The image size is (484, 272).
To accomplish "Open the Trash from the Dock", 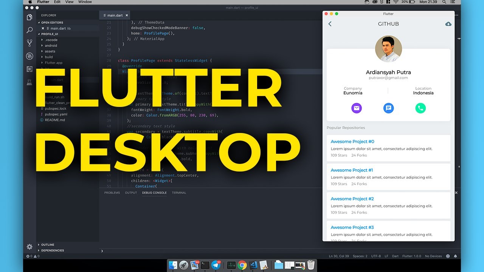I will (311, 265).
